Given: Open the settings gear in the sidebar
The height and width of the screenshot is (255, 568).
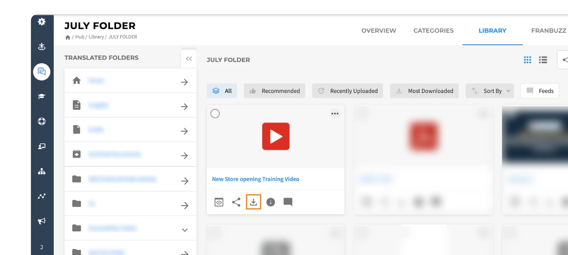Looking at the screenshot, I should click(x=42, y=22).
